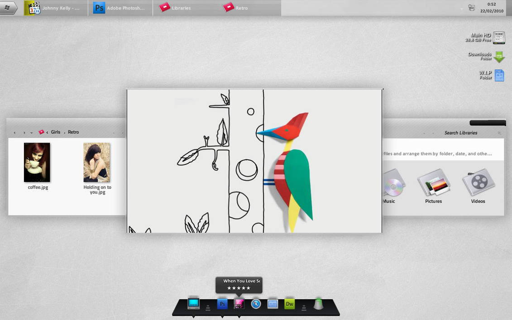
Task: Open the clock showing 0:52
Action: (x=492, y=4)
